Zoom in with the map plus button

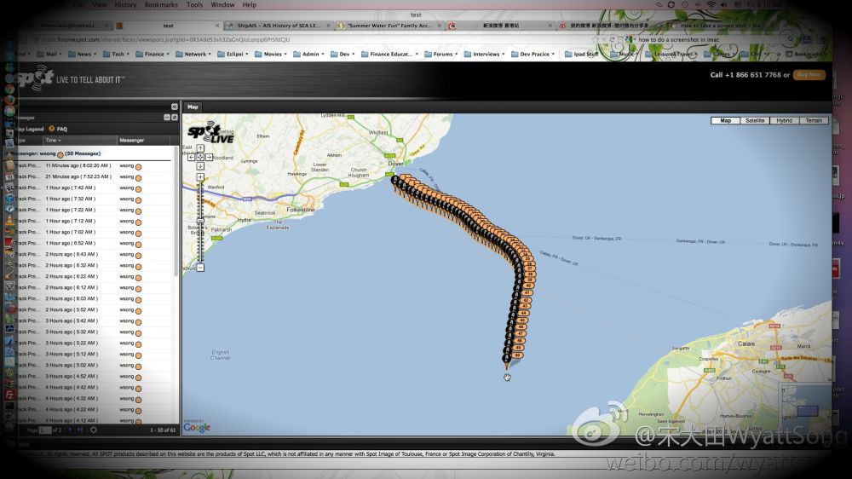(x=200, y=177)
